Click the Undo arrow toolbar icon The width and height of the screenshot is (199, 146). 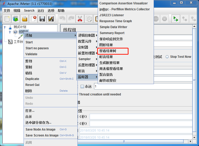(x=62, y=19)
